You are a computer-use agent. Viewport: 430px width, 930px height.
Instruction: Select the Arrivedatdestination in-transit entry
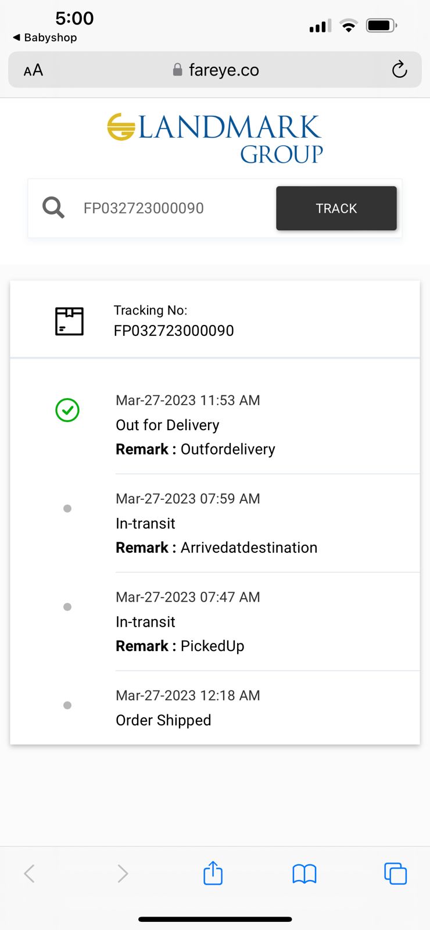point(216,523)
